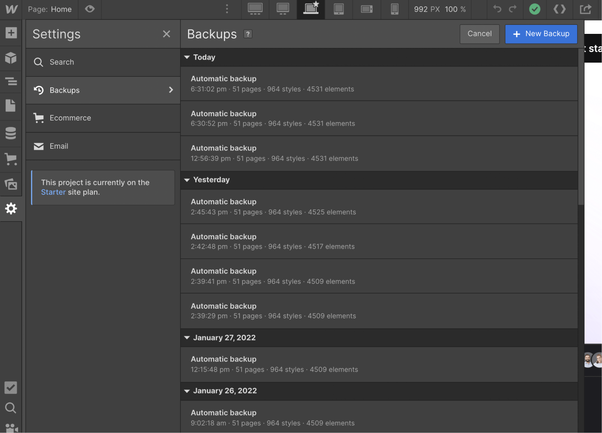Open the Navigator panel
Image resolution: width=602 pixels, height=433 pixels.
tap(11, 81)
